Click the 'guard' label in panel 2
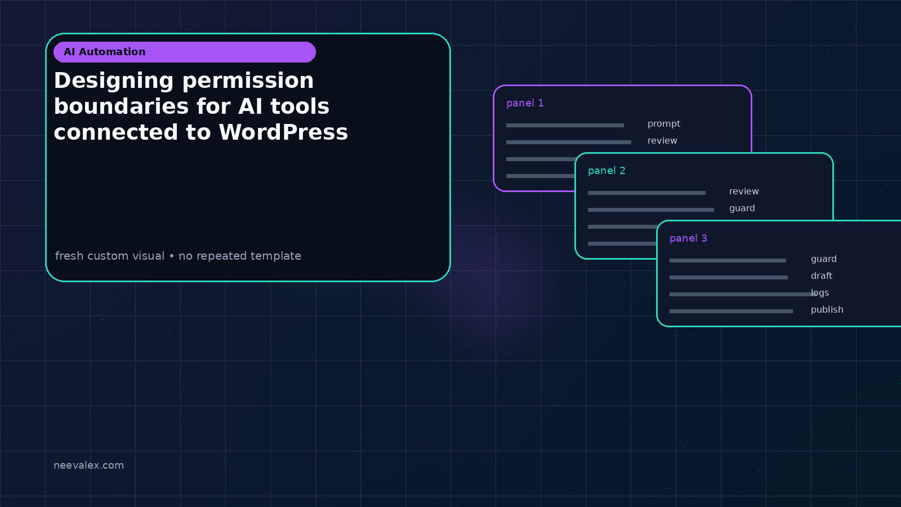Viewport: 901px width, 507px height. pos(742,208)
